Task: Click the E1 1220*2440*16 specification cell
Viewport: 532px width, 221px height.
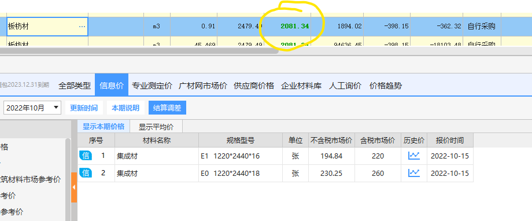Action: coord(241,156)
